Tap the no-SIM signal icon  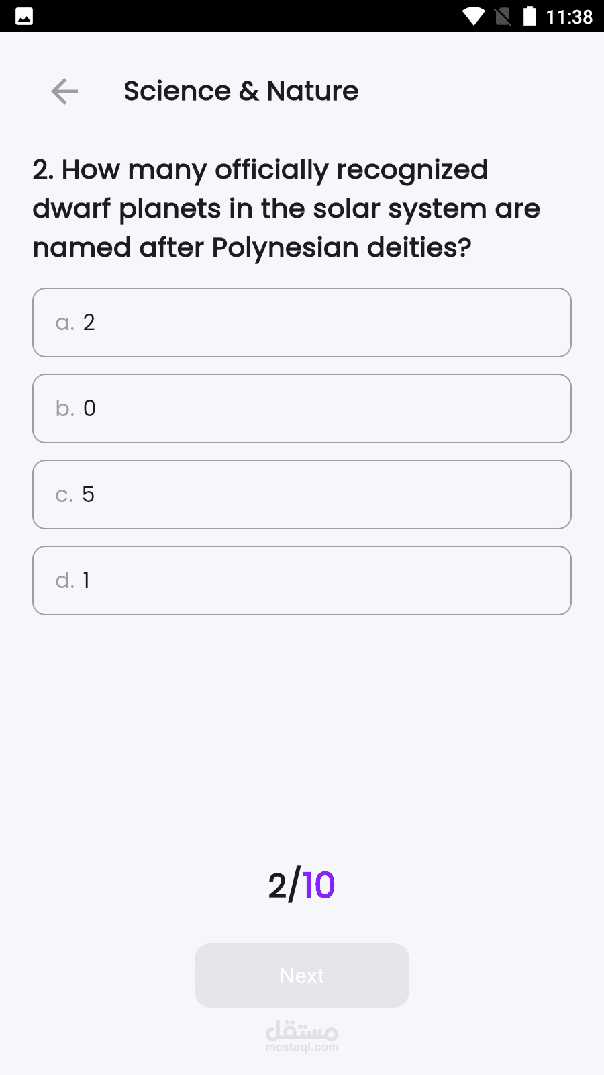(x=503, y=16)
